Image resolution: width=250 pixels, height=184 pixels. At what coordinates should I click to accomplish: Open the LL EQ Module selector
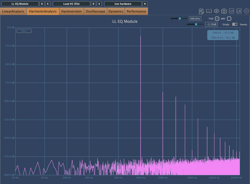(20, 4)
